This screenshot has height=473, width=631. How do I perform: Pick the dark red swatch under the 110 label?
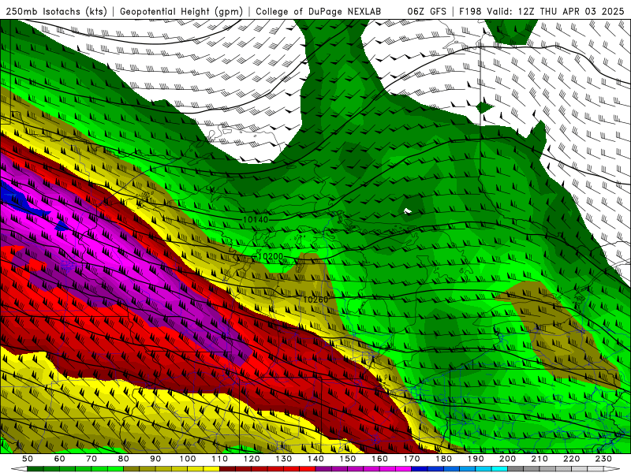pyautogui.click(x=228, y=469)
